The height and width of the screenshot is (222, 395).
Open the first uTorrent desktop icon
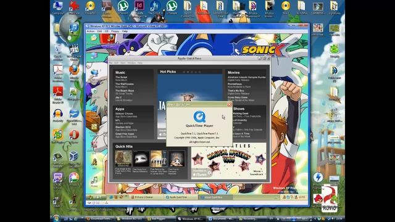tap(123, 7)
